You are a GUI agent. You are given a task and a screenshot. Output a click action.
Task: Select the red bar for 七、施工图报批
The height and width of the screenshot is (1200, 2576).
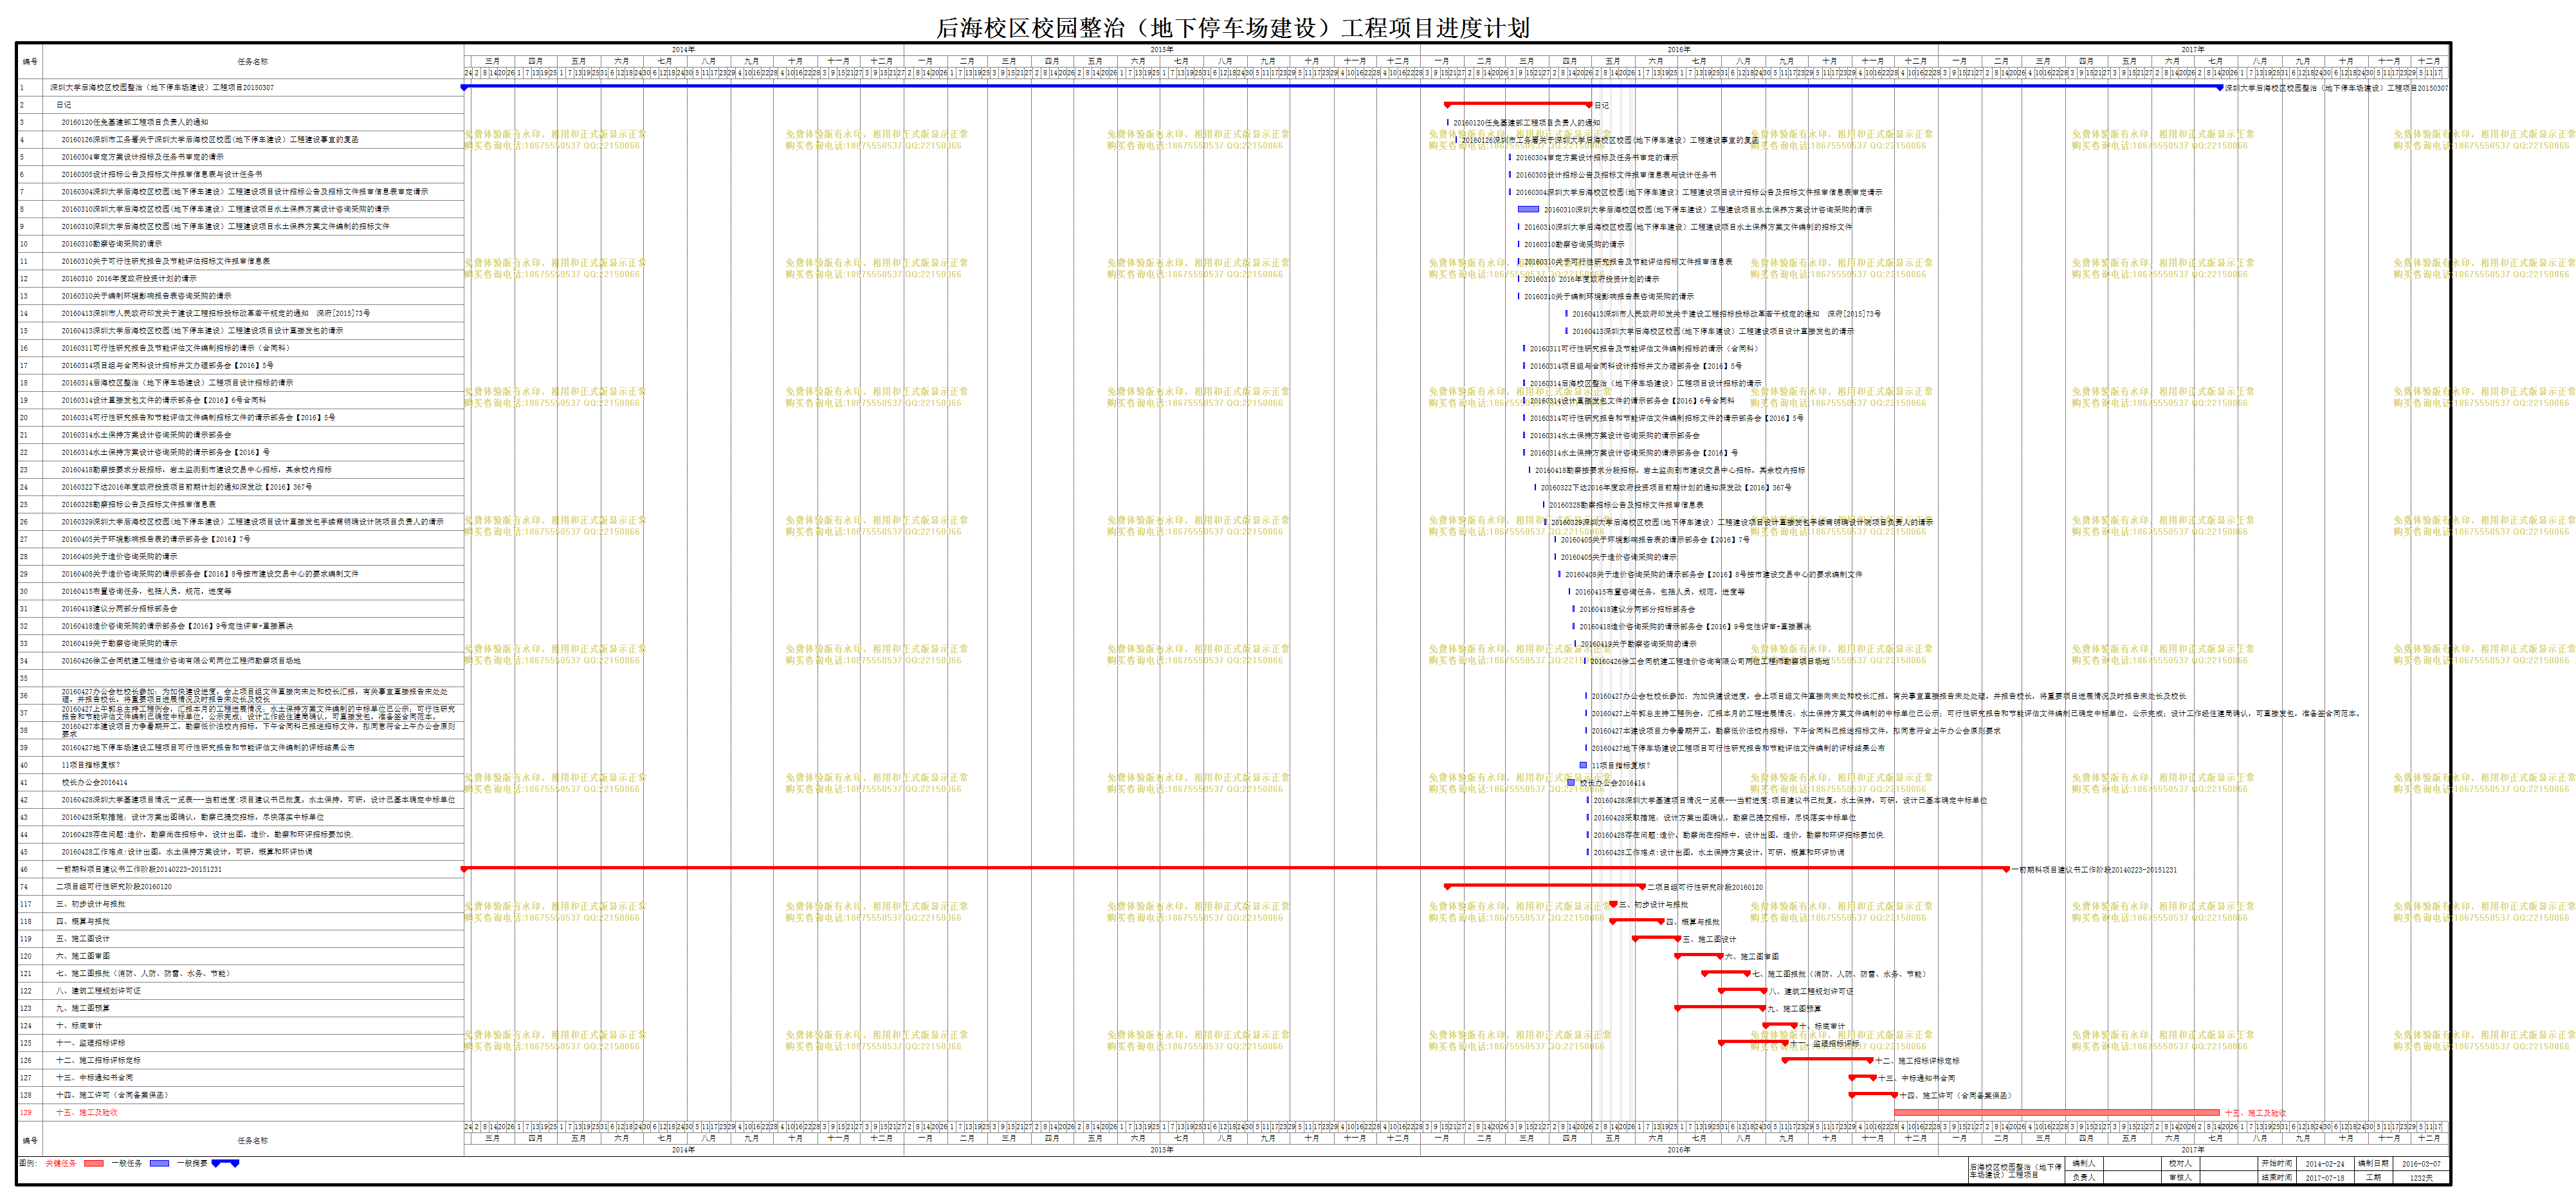[1726, 973]
